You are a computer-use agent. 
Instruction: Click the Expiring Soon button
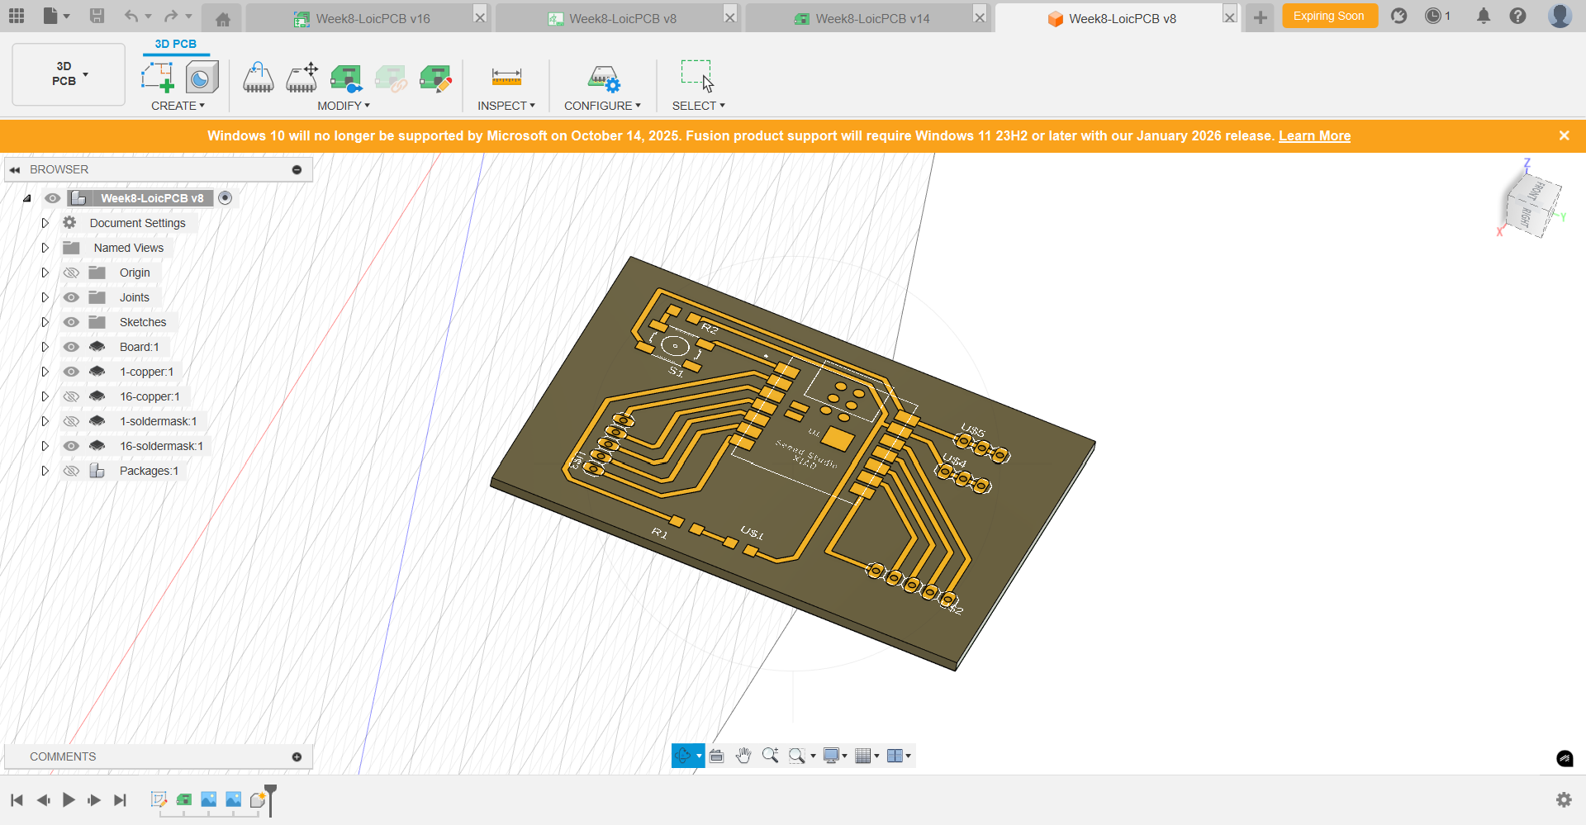click(1329, 16)
